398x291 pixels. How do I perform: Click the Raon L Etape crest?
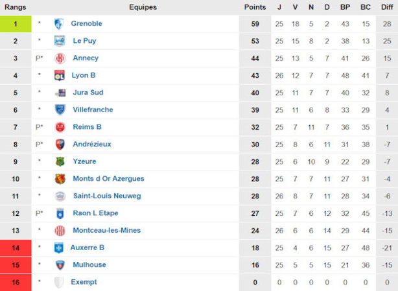click(x=60, y=213)
